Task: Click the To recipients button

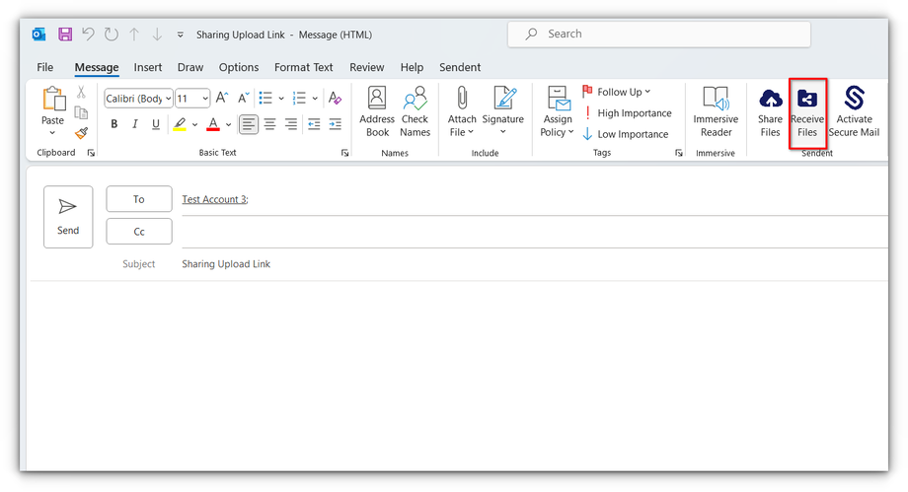Action: click(139, 199)
